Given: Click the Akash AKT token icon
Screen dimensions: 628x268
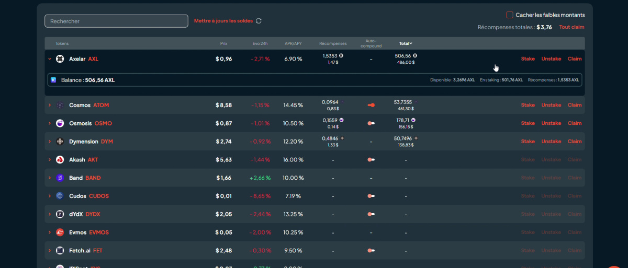Looking at the screenshot, I should pos(60,160).
